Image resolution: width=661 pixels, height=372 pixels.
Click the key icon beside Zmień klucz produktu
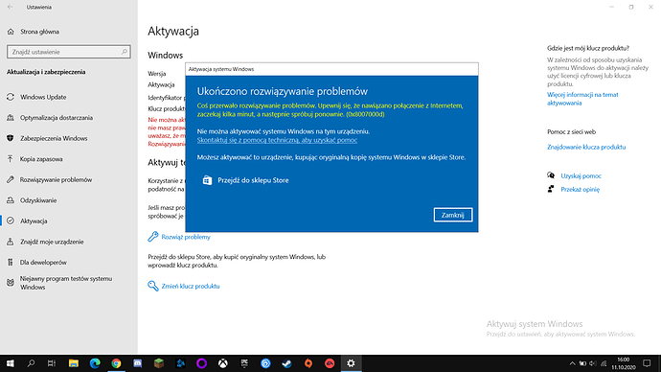tap(152, 286)
